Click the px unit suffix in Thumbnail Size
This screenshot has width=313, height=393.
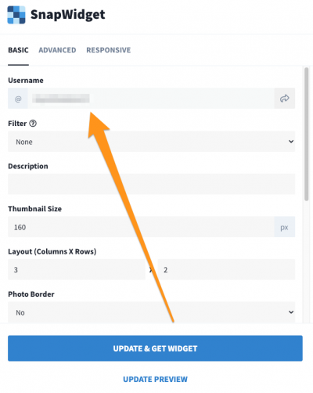coord(284,227)
